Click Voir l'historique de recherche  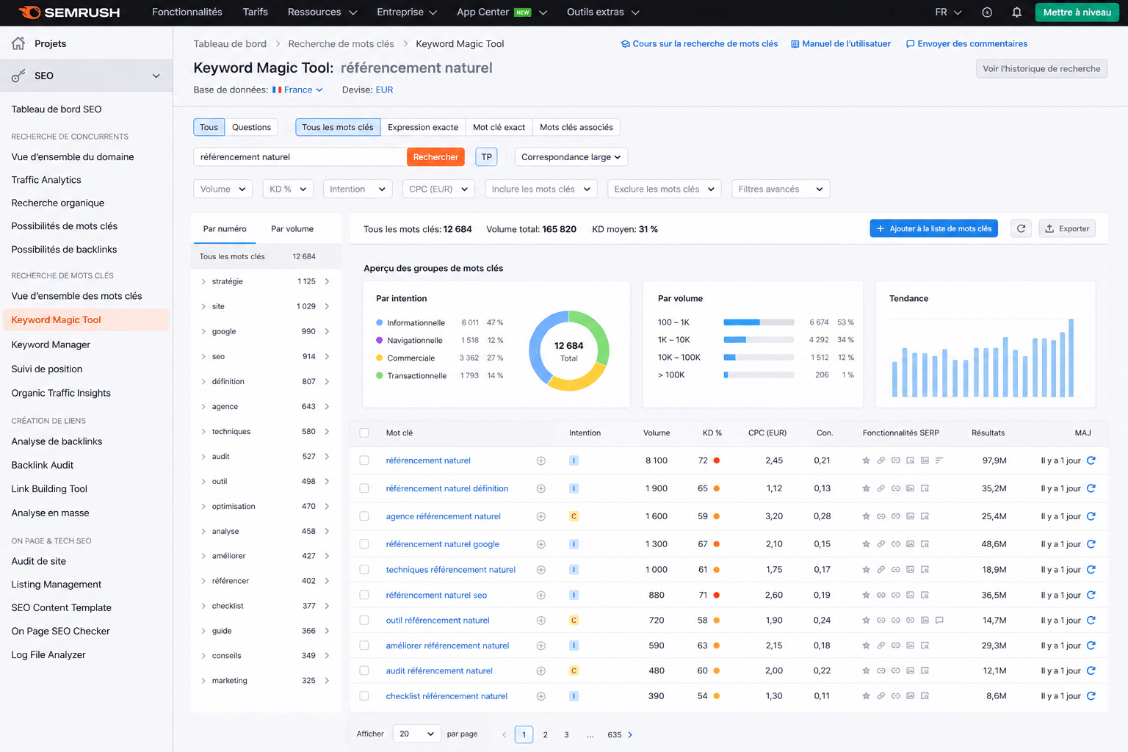(x=1041, y=69)
